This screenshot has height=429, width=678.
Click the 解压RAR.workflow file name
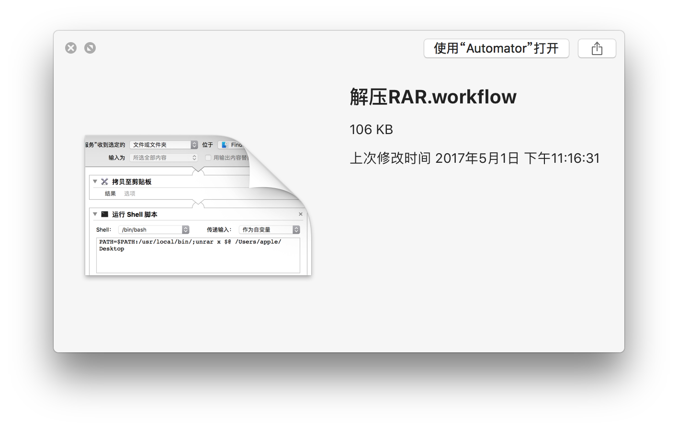[433, 97]
